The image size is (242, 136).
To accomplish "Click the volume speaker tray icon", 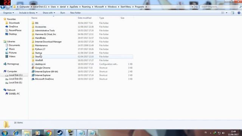I will [x=223, y=133].
